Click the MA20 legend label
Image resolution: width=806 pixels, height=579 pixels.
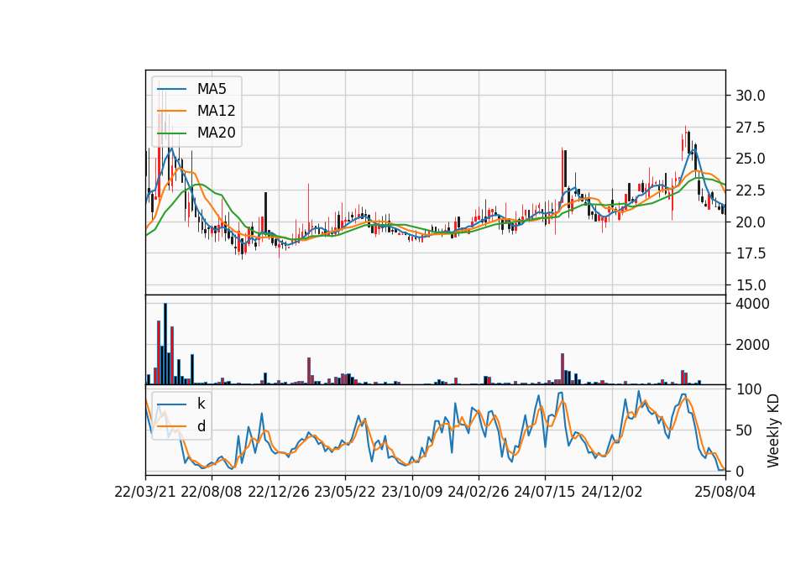[x=216, y=133]
